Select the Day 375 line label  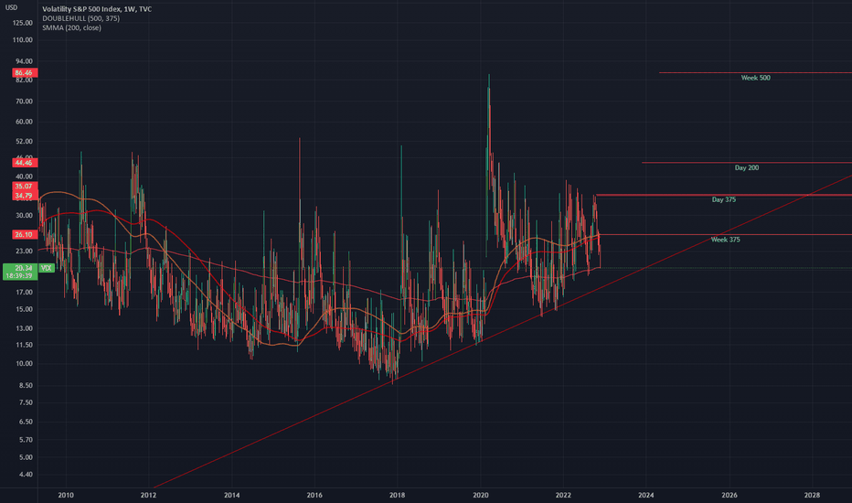724,199
